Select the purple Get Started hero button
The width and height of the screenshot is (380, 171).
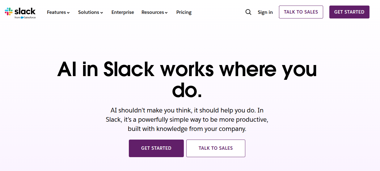click(x=156, y=148)
